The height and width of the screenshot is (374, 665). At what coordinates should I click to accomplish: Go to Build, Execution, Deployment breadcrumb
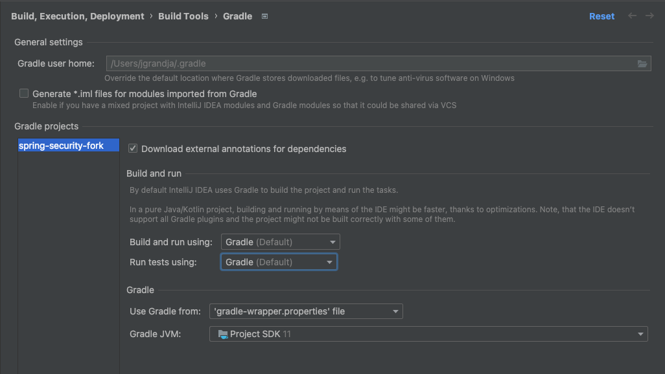coord(78,16)
